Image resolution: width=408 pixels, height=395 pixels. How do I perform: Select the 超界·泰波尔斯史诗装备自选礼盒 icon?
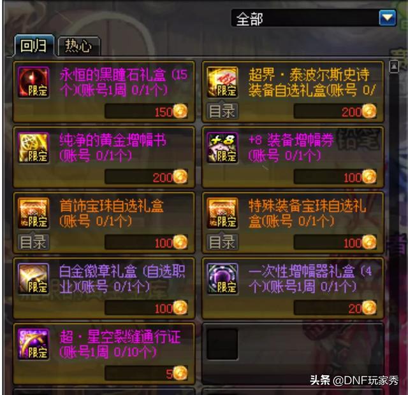coord(222,82)
